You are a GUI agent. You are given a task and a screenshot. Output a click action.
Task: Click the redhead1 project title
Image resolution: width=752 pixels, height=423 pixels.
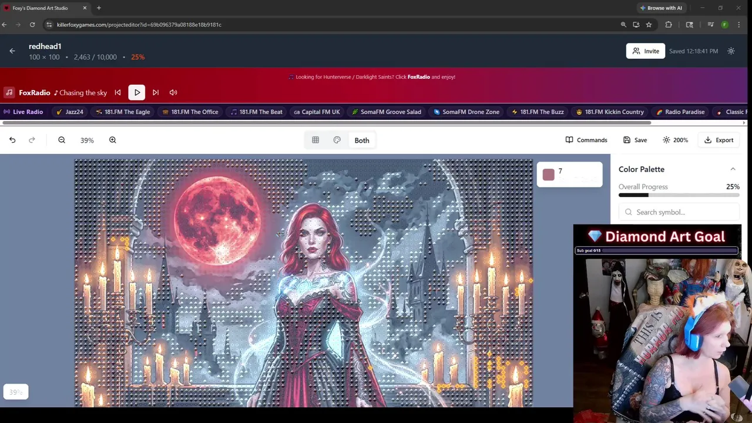click(x=45, y=46)
